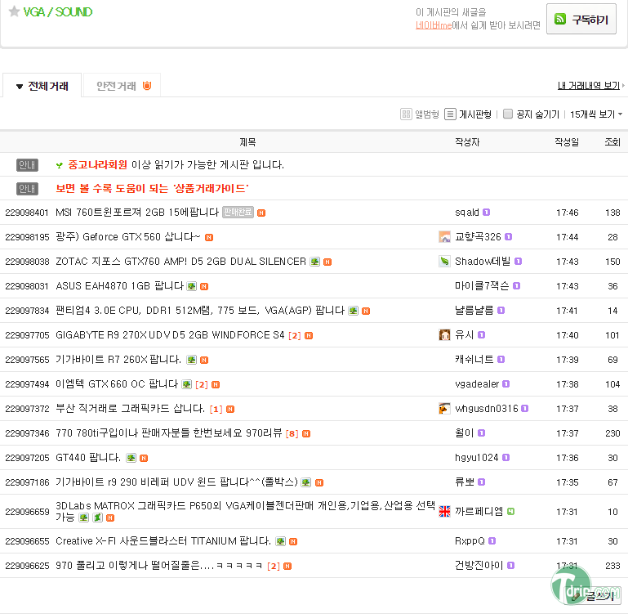Click 교향곡326 profile thumbnail

pyautogui.click(x=444, y=236)
